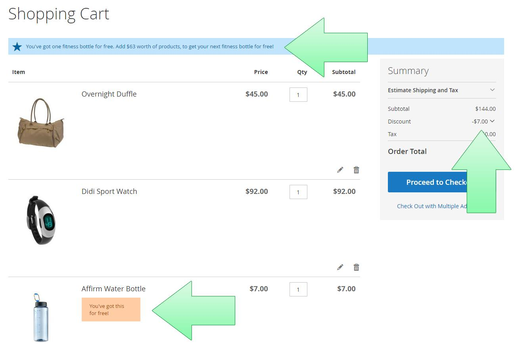Image resolution: width=516 pixels, height=357 pixels.
Task: Delete Didi Sport Watch using trash icon
Action: pyautogui.click(x=356, y=267)
